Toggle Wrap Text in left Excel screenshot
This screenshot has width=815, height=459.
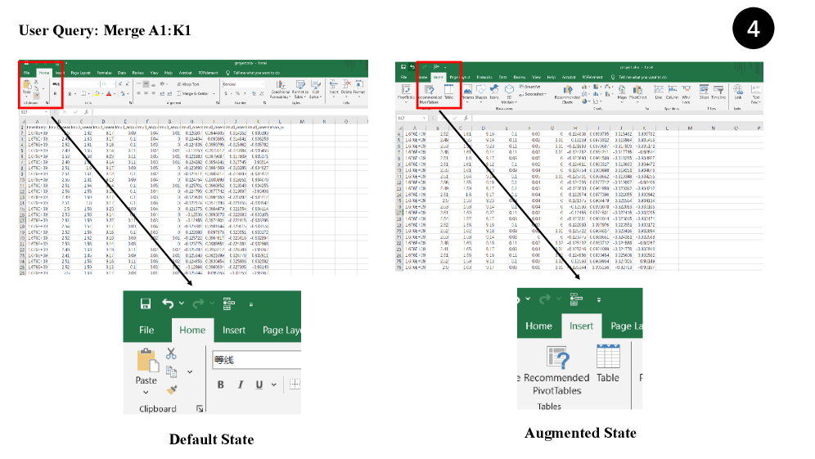click(188, 84)
